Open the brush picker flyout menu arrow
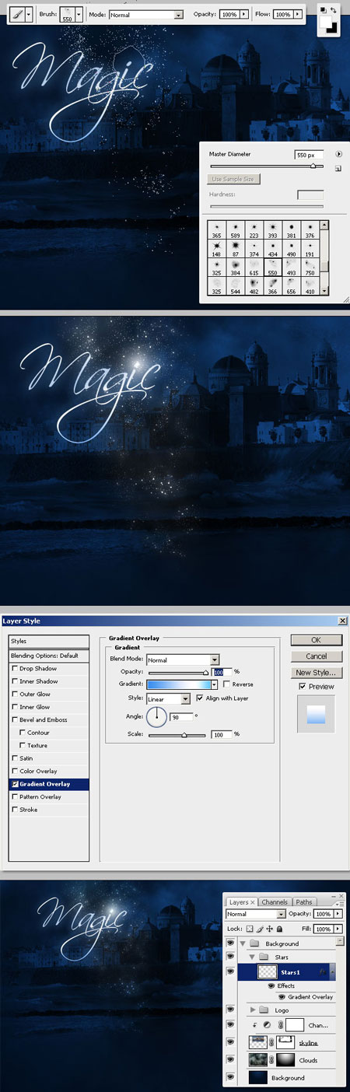350x1092 pixels. pyautogui.click(x=339, y=155)
